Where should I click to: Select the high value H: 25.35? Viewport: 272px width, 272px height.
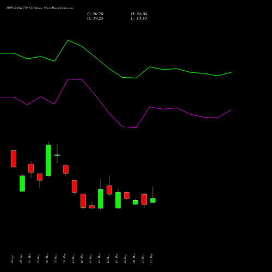(139, 14)
